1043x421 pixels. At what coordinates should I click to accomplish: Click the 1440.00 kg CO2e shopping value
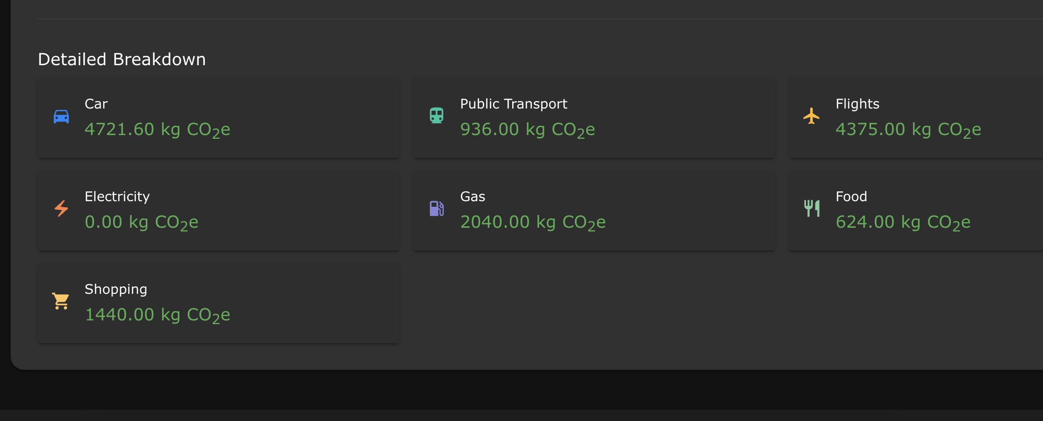point(157,315)
